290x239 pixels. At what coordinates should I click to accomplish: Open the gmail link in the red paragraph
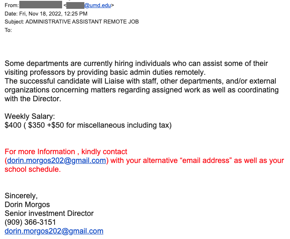click(57, 160)
